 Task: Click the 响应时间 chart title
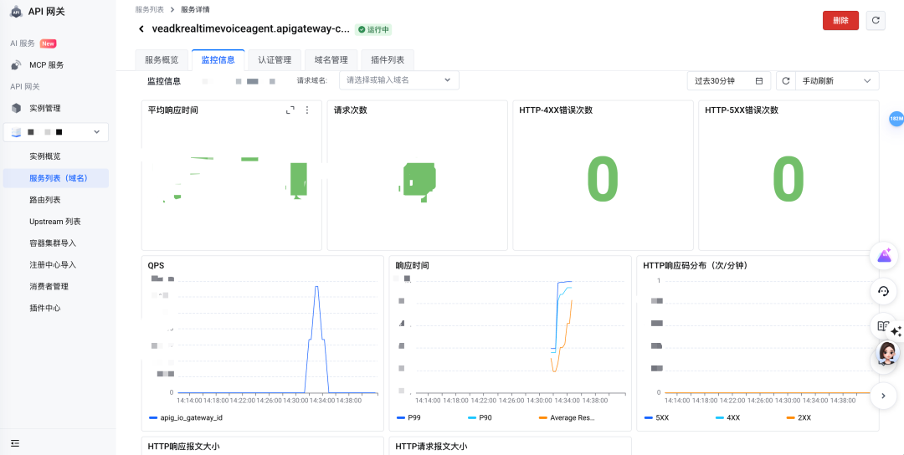412,265
